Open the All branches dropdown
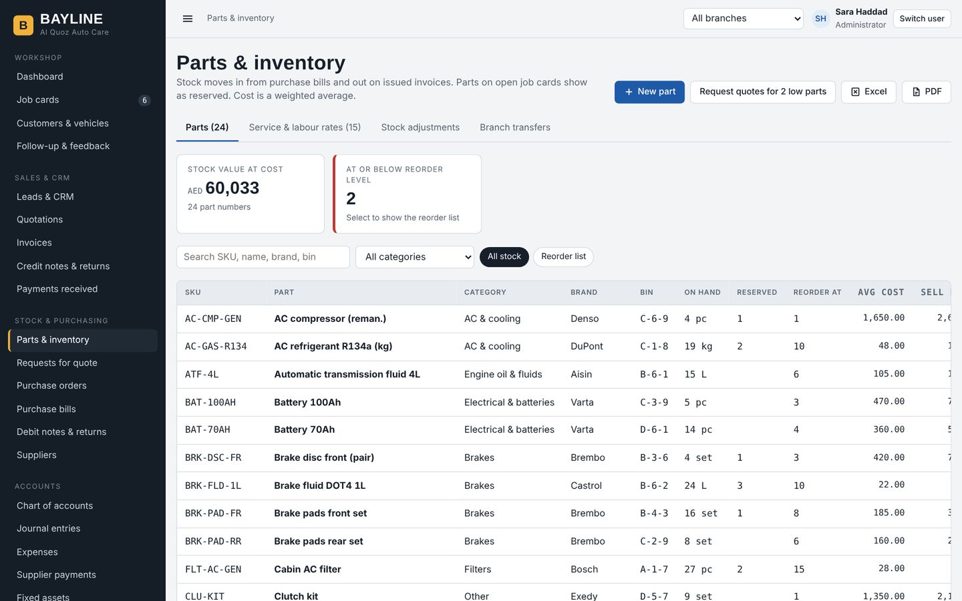Viewport: 962px width, 601px height. tap(743, 19)
